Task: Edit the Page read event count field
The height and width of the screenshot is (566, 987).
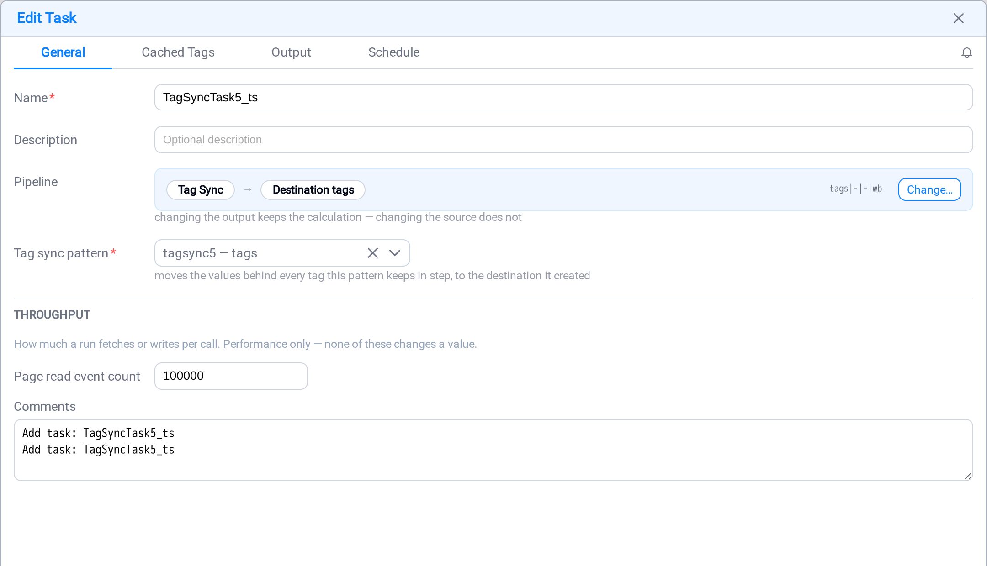Action: click(231, 376)
